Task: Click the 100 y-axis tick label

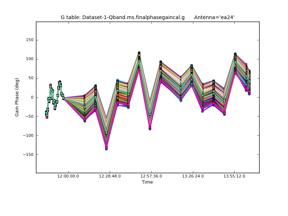Action: (30, 59)
